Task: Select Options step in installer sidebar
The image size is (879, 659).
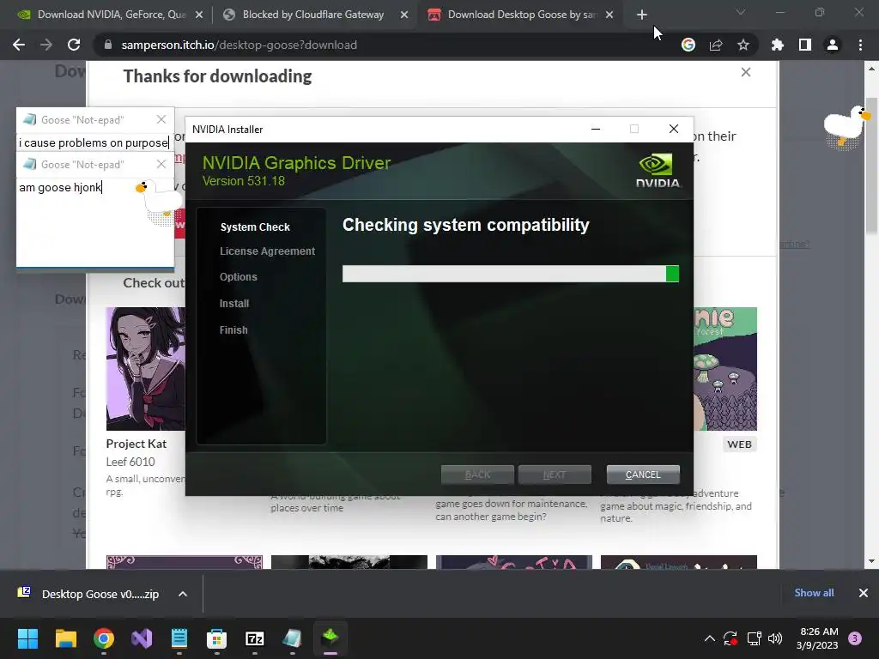Action: [239, 277]
